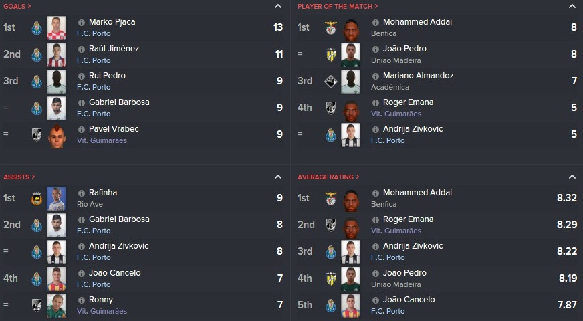The image size is (583, 321).
Task: Open Vit. Guimarães link under Roger Emana in Player of the Match
Action: [396, 114]
